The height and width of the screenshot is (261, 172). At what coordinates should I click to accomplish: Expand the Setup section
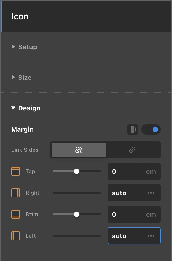(24, 47)
